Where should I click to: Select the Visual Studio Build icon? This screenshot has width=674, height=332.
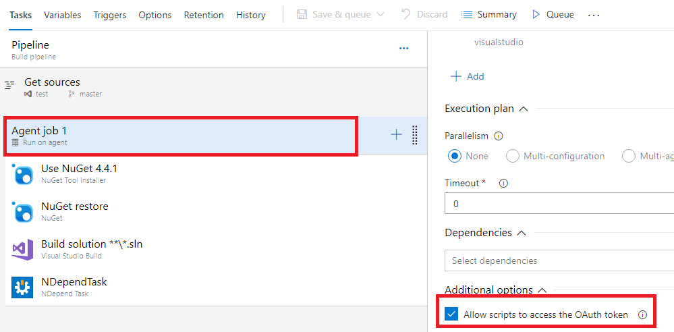22,250
